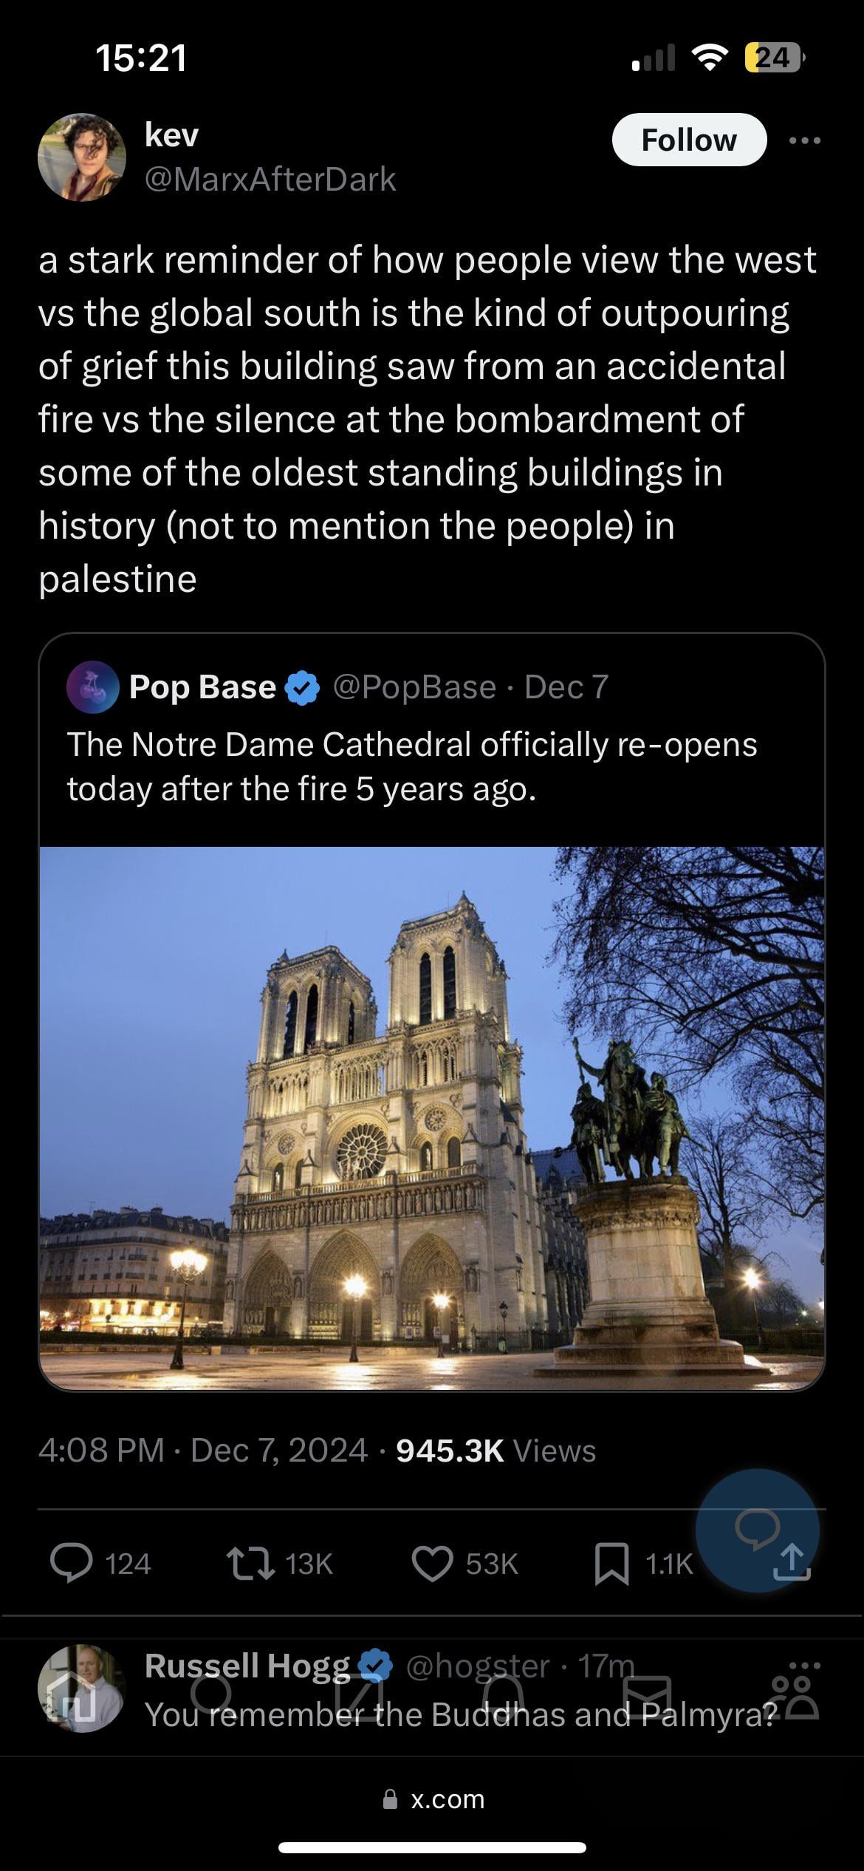Open kev's profile picture avatar
Viewport: 864px width, 1871px height.
(x=82, y=157)
